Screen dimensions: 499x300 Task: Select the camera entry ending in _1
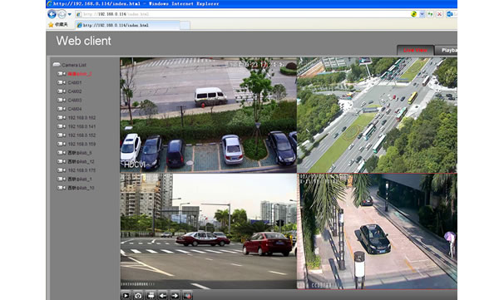80,180
